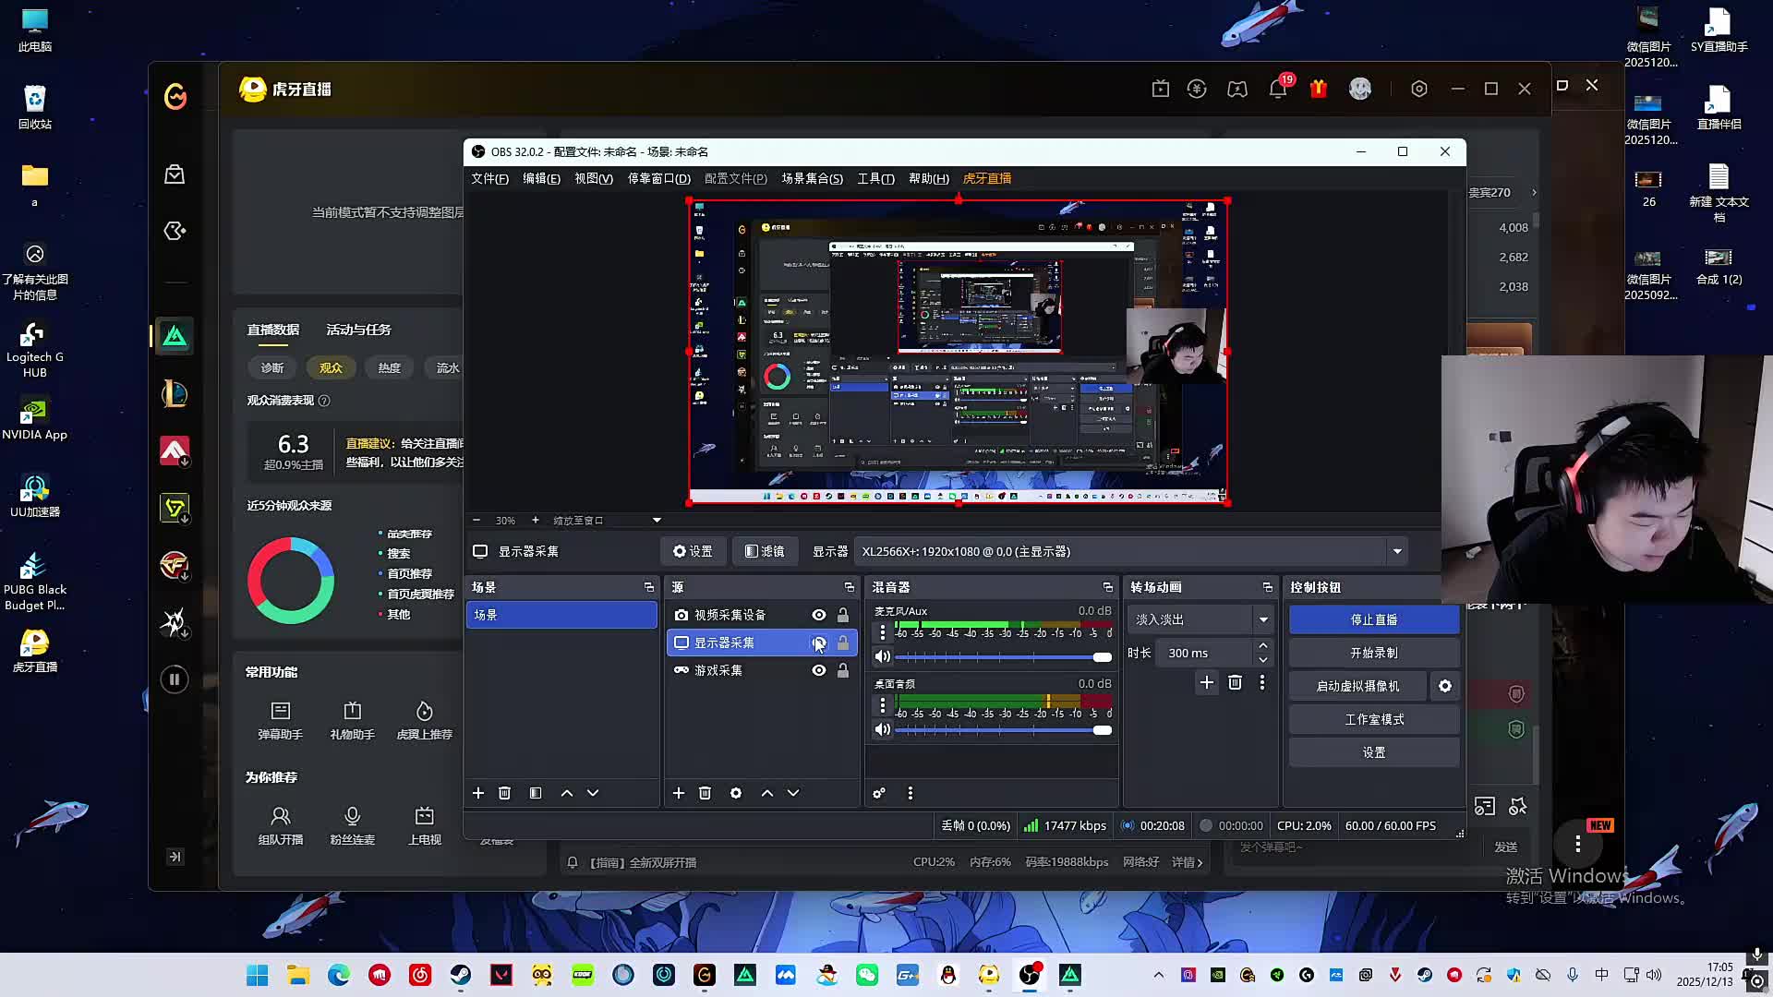Open the 工具(T) menu

point(874,178)
